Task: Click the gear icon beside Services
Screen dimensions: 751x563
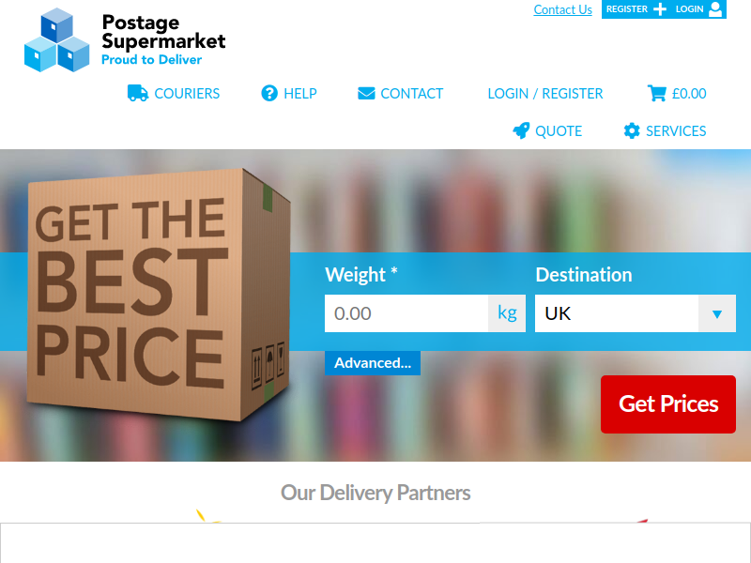Action: click(x=632, y=130)
